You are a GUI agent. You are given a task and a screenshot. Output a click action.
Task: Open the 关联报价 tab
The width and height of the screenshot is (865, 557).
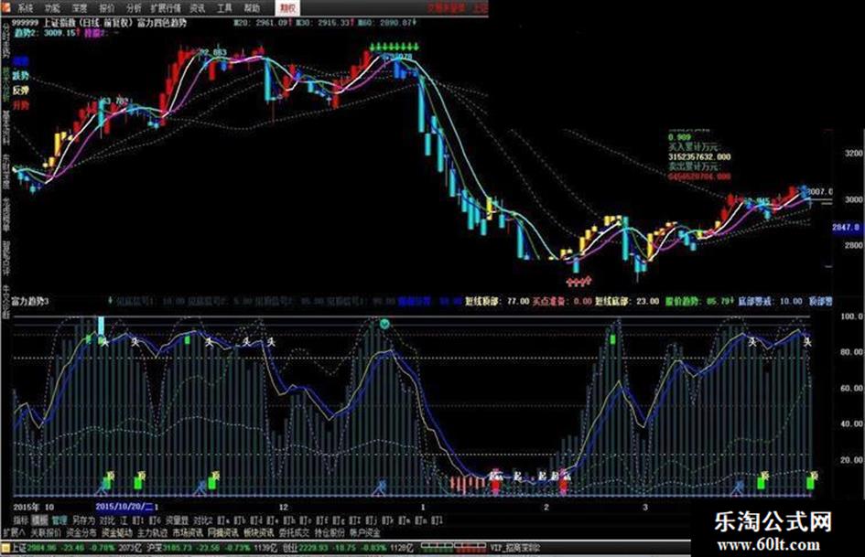click(x=46, y=533)
